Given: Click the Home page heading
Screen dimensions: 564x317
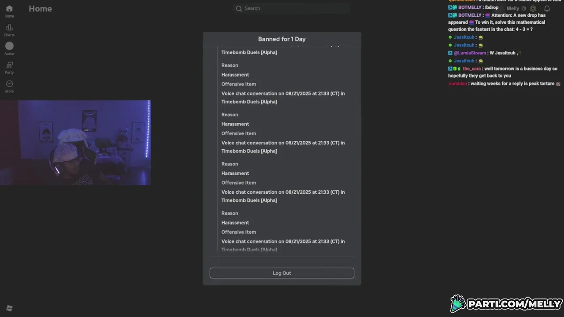Looking at the screenshot, I should [x=41, y=8].
